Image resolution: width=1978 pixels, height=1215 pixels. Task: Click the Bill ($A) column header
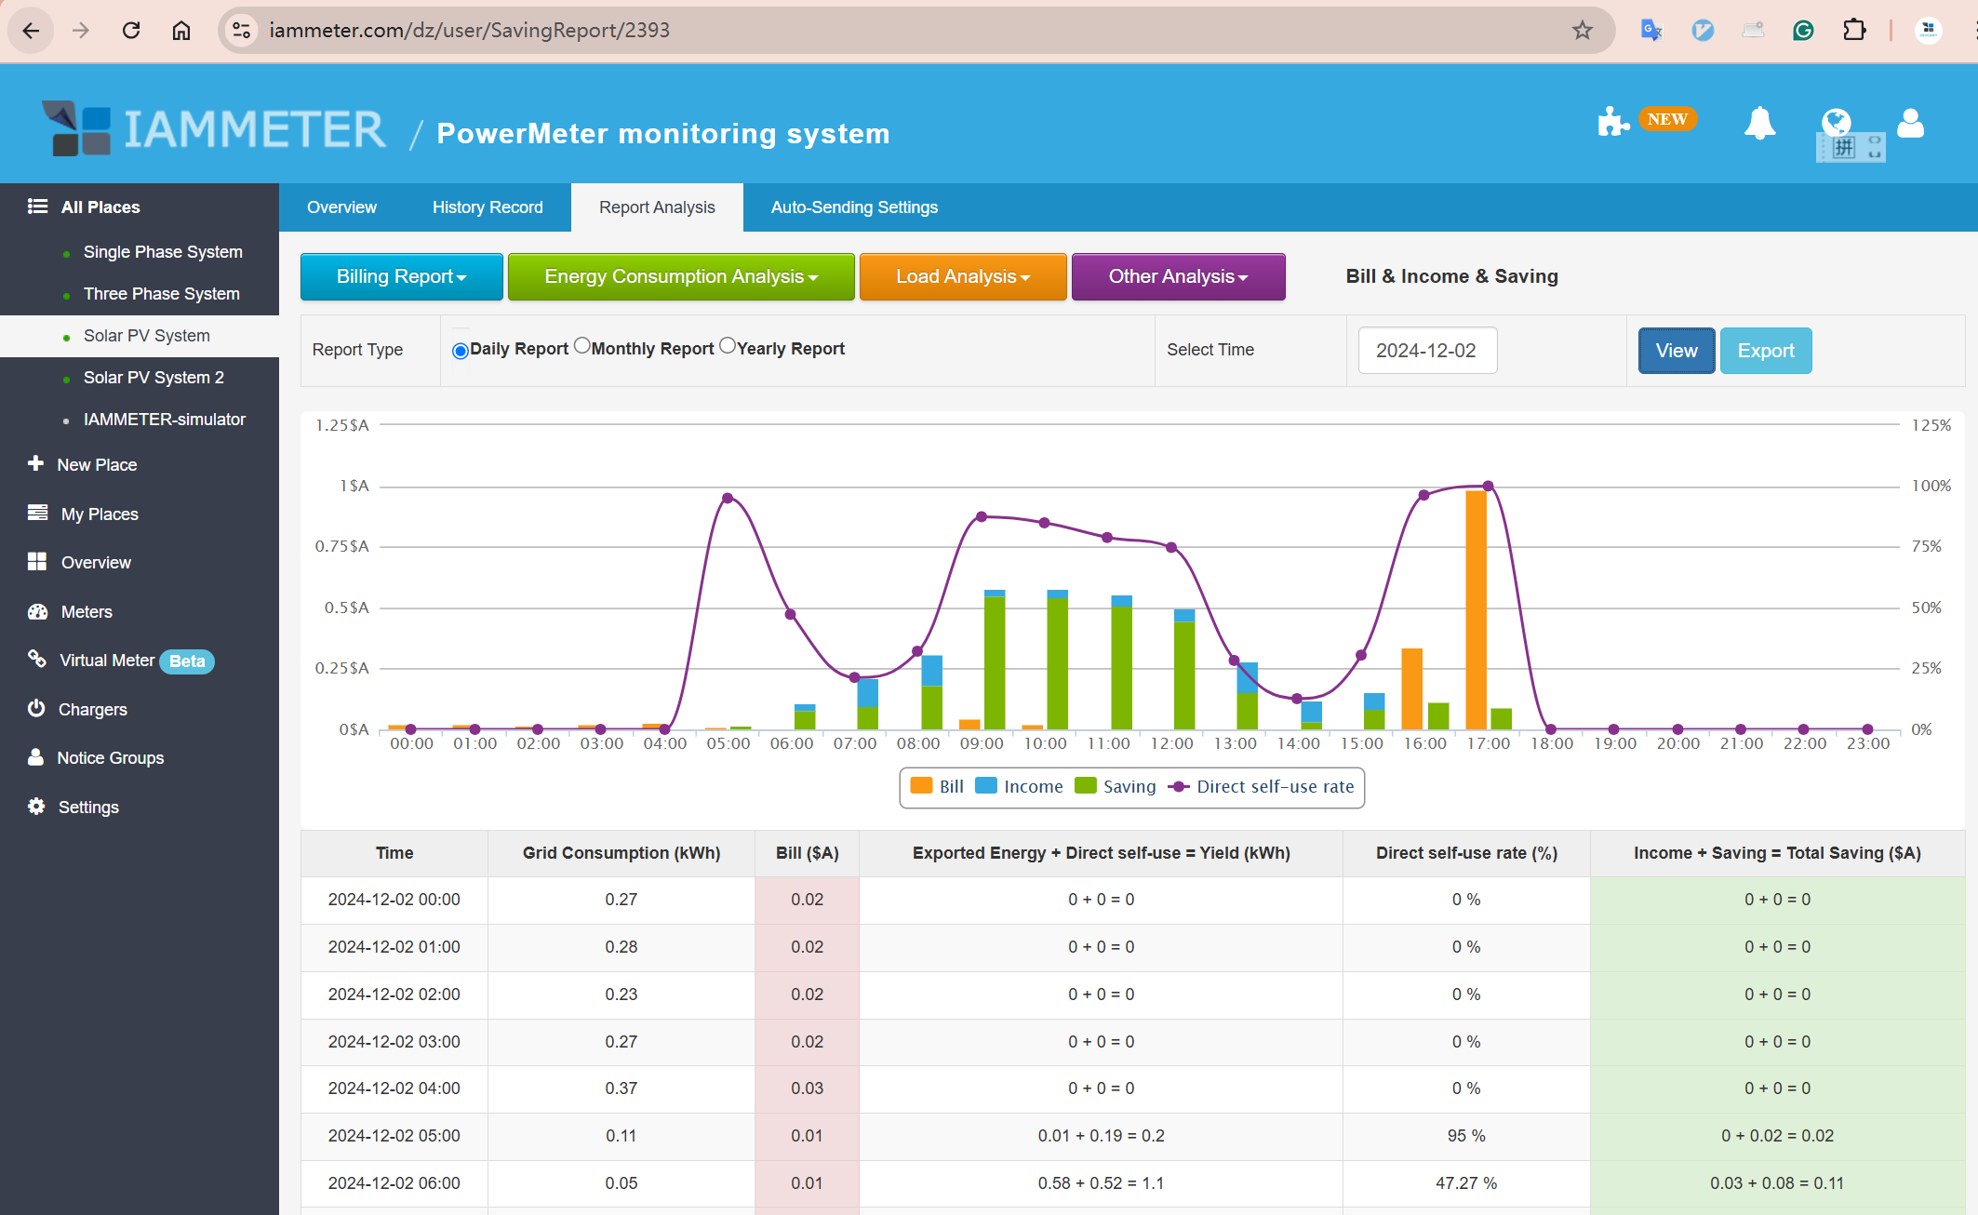tap(808, 853)
